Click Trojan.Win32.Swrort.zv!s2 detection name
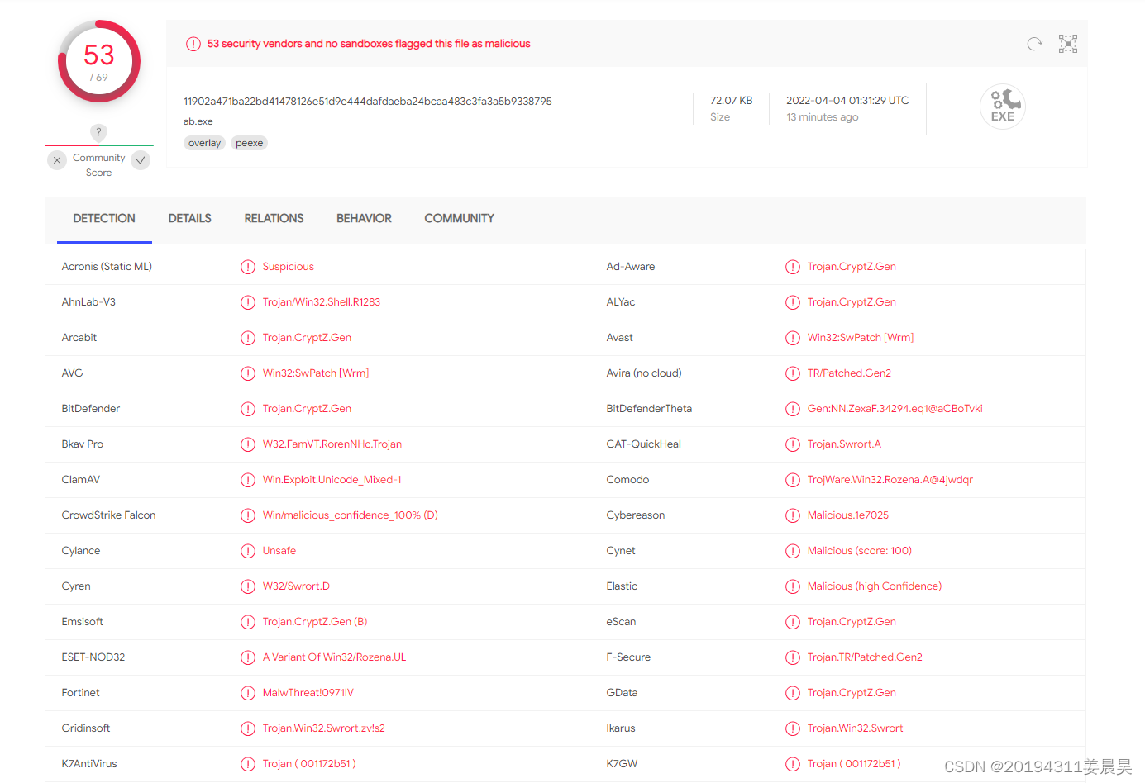1145x783 pixels. tap(324, 728)
